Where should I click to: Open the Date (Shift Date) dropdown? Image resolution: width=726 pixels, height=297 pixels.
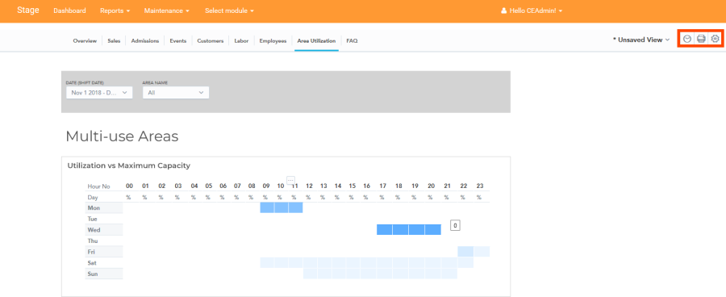pos(99,93)
